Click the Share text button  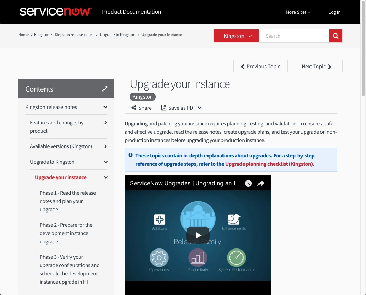point(145,108)
